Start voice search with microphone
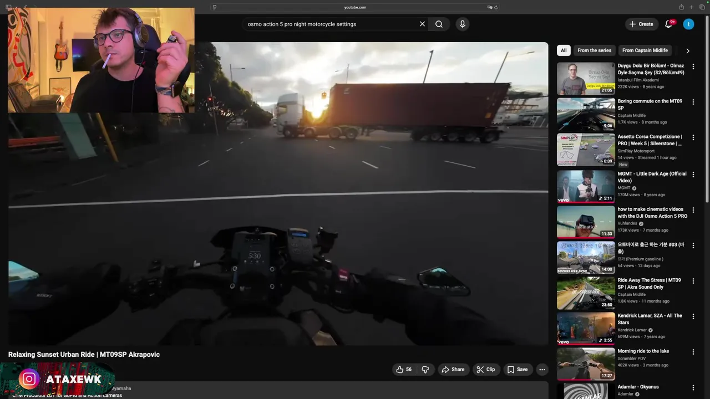This screenshot has width=710, height=399. [x=463, y=24]
